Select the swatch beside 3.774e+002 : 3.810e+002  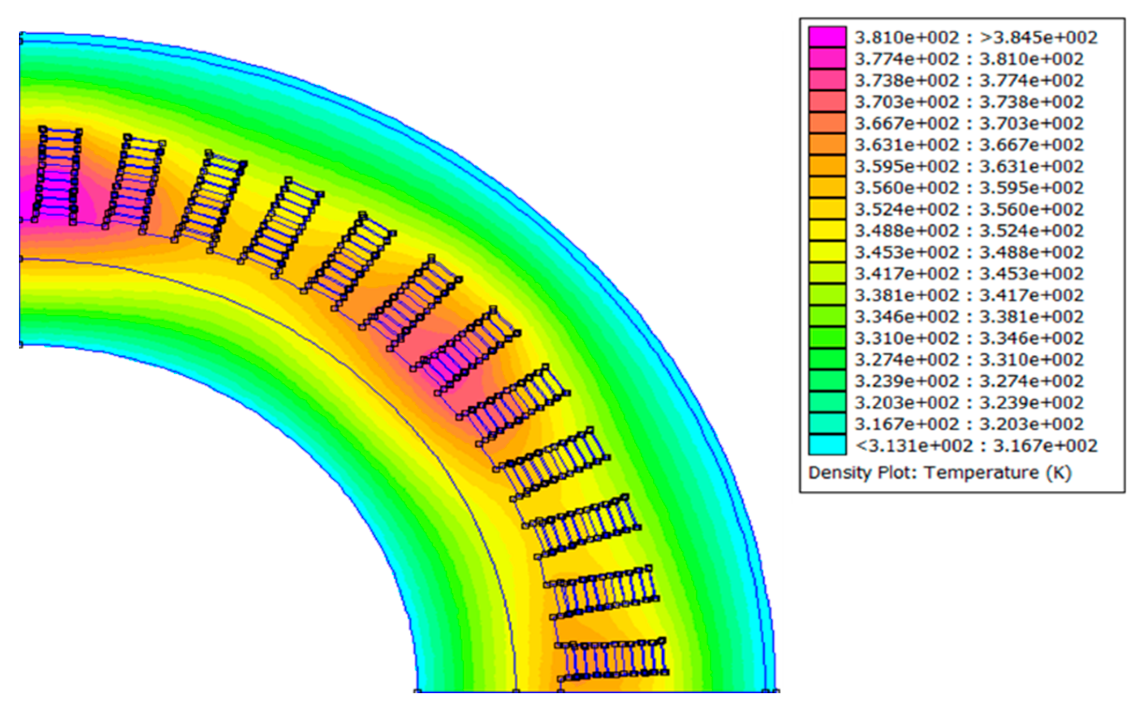(827, 59)
